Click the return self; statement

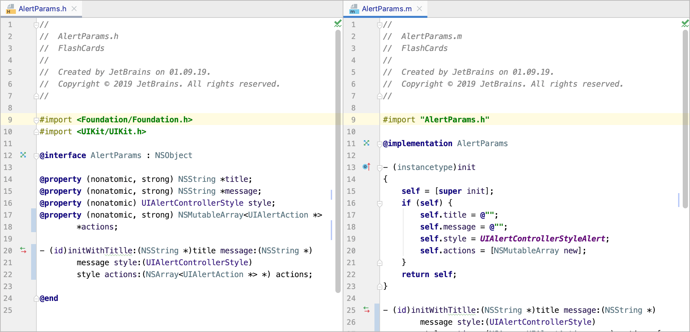click(429, 274)
